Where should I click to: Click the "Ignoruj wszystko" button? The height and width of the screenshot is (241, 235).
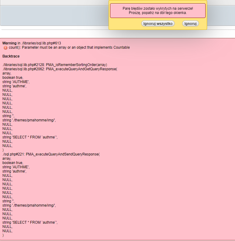click(158, 23)
